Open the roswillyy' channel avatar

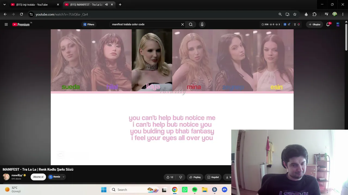pos(6,177)
